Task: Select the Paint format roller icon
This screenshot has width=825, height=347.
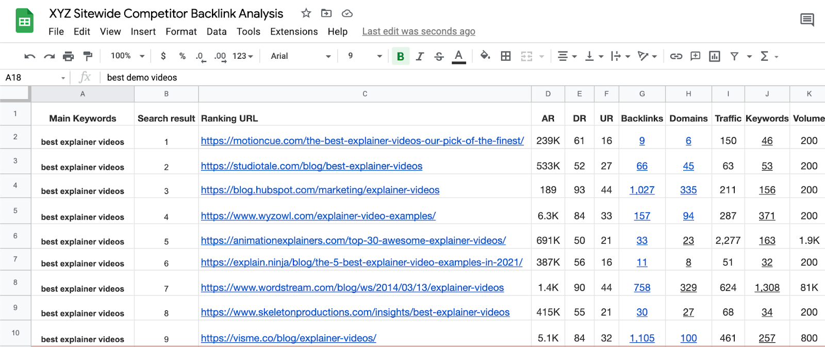Action: pyautogui.click(x=88, y=56)
